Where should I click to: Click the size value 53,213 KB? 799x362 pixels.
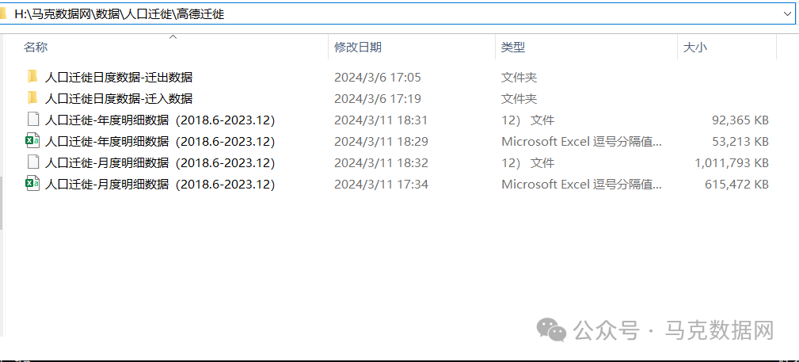(x=740, y=141)
